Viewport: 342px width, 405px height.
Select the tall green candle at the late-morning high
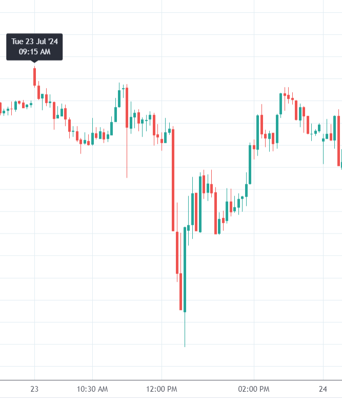[119, 98]
